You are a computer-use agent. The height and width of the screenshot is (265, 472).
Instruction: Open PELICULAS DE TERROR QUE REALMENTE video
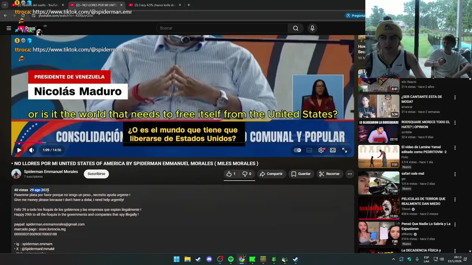point(423,201)
